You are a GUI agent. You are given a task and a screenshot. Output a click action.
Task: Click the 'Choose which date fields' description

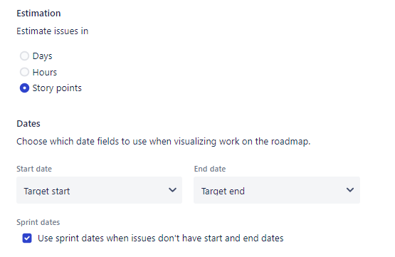[164, 142]
